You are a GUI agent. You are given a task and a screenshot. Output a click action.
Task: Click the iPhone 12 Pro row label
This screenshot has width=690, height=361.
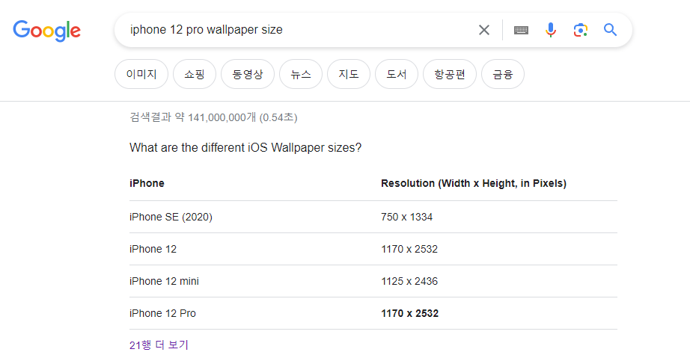(162, 313)
